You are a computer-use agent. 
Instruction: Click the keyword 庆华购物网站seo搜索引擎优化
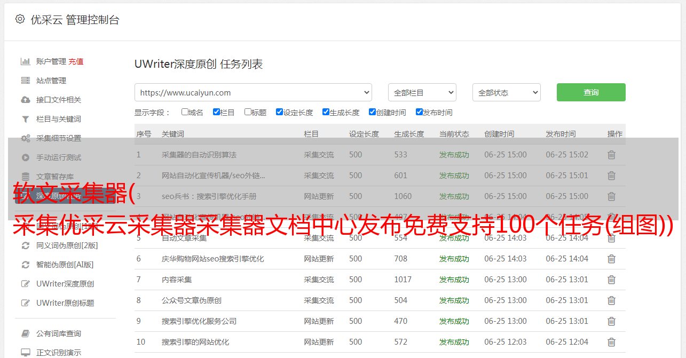(213, 259)
